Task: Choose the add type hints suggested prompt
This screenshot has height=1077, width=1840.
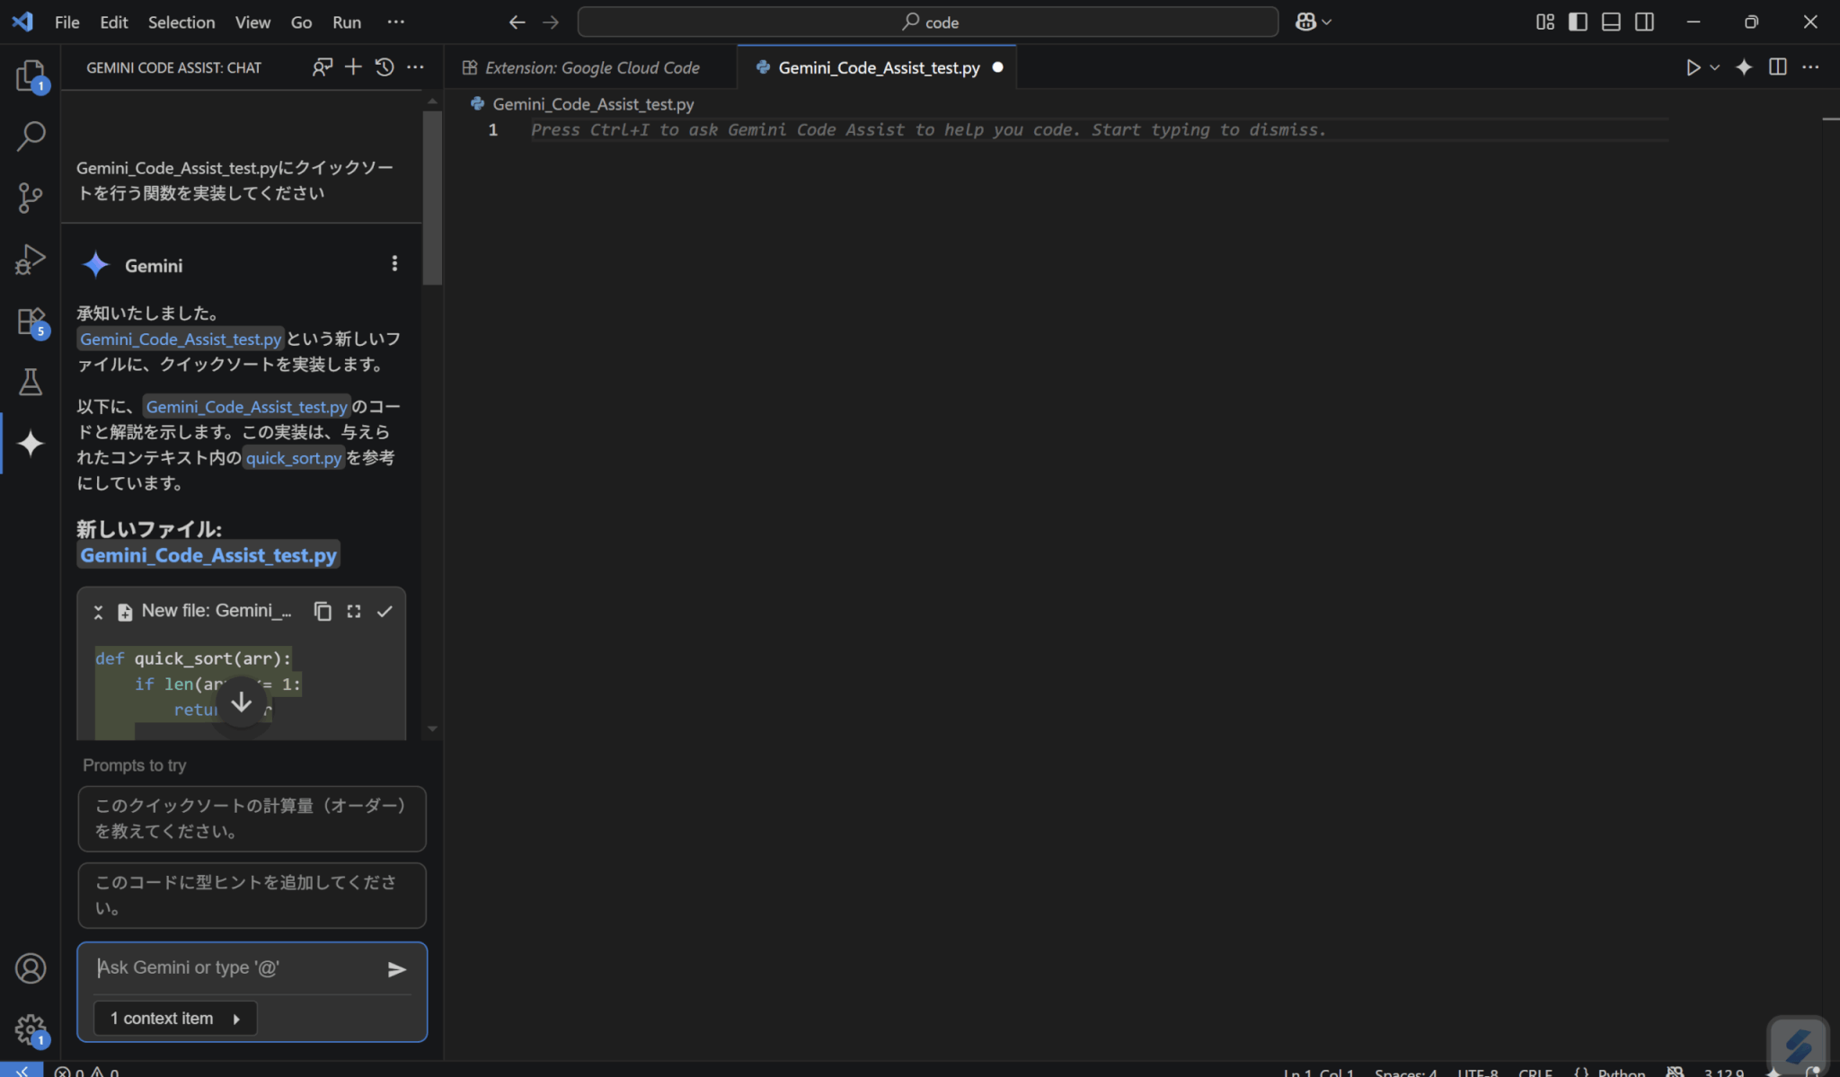Action: click(252, 896)
